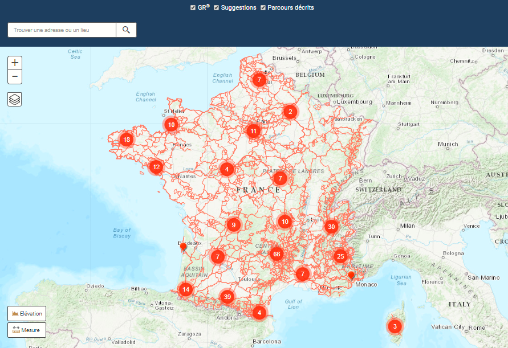Uncheck the Suggestions option
The width and height of the screenshot is (508, 348).
pos(216,8)
